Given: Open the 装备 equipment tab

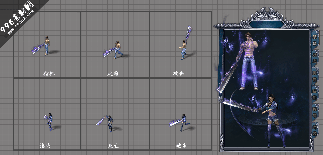Looking at the screenshot, I should pos(315,40).
